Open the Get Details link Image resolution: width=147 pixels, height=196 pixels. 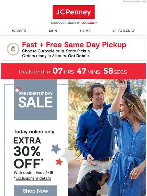(x=79, y=56)
